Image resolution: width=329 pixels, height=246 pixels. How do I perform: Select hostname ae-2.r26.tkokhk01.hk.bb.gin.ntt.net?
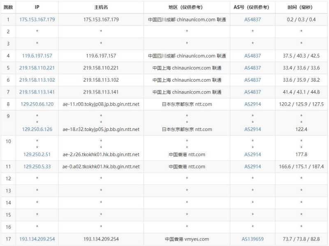point(101,154)
